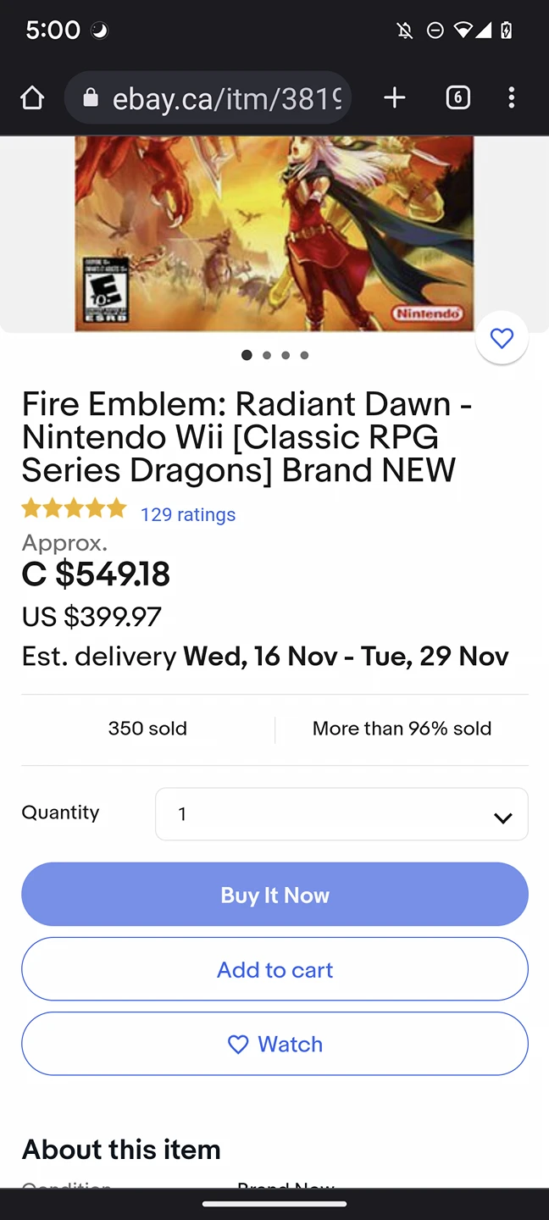Open the Quantity dropdown

[x=341, y=813]
